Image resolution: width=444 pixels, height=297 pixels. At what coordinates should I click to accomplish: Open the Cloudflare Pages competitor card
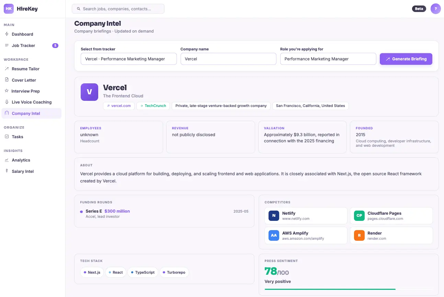pyautogui.click(x=391, y=216)
